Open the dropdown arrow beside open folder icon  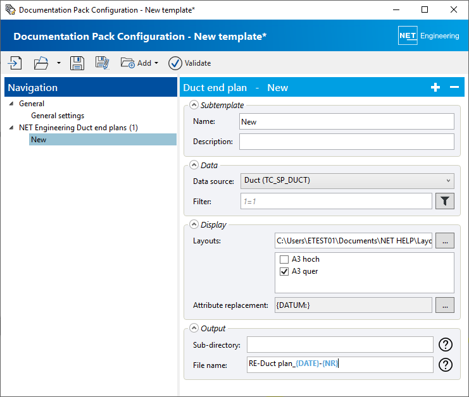tap(59, 63)
